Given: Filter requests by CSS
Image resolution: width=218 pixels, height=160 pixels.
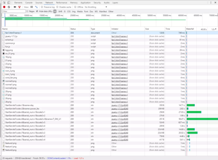Looking at the screenshot, I should tap(69, 11).
